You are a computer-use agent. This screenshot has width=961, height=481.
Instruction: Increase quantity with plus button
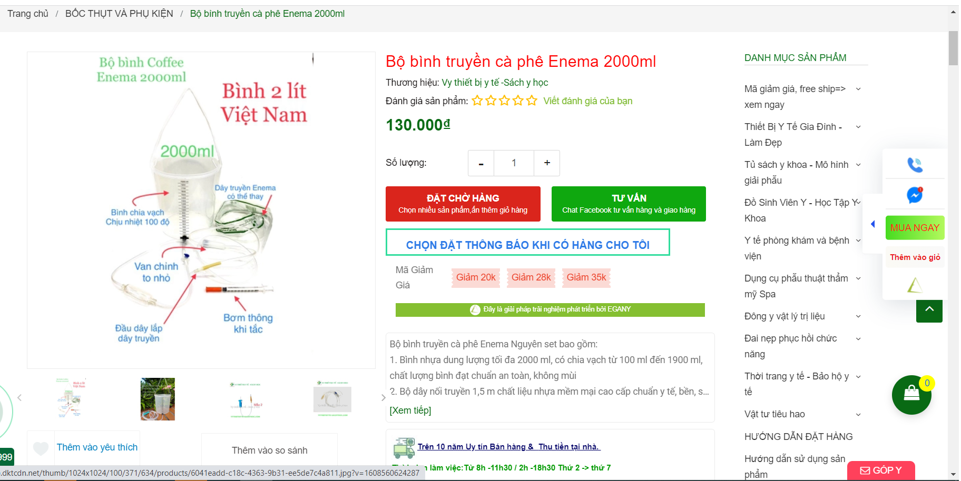[547, 163]
